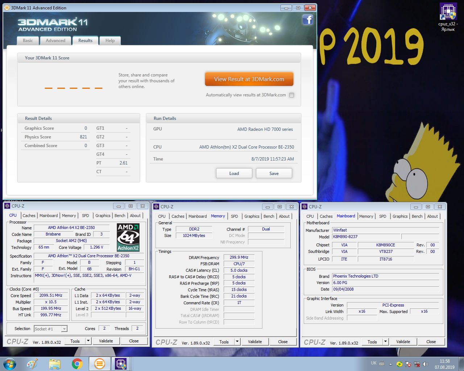464x371 pixels.
Task: Open the Graphics tab in the Mainboard window
Action: coord(400,216)
